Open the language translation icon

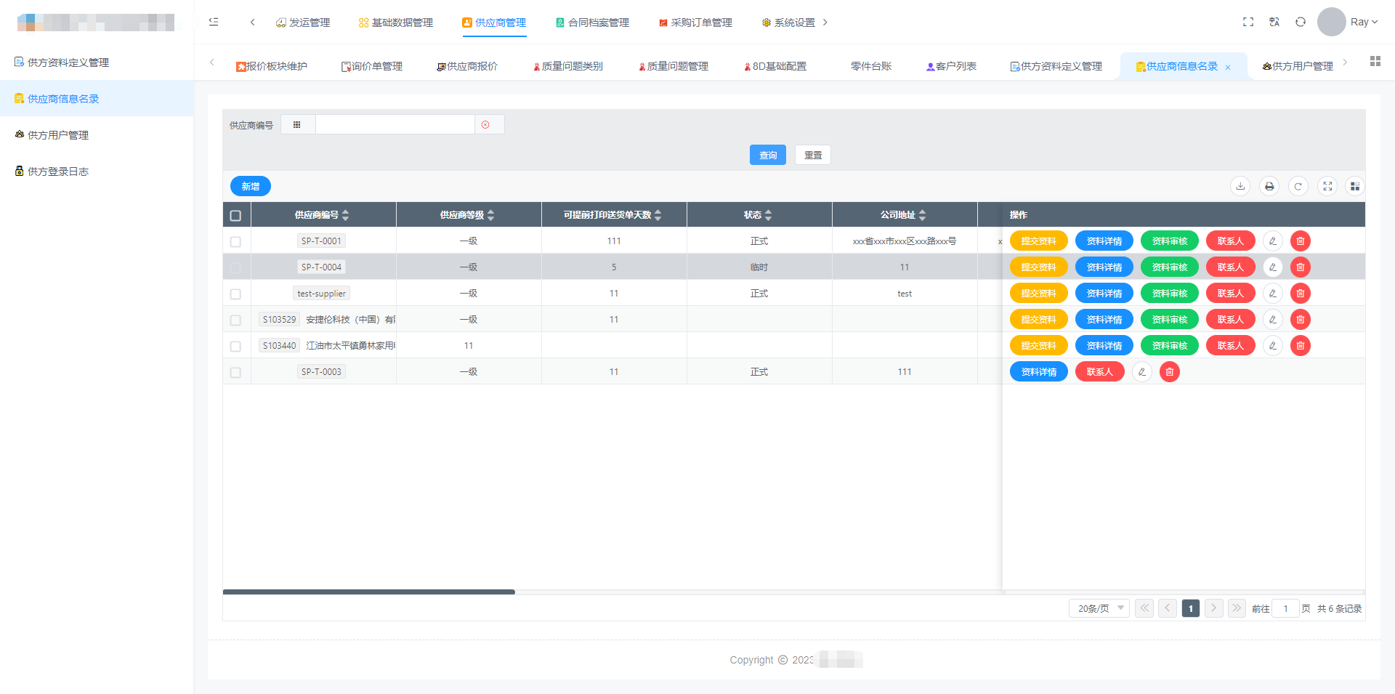(1274, 22)
